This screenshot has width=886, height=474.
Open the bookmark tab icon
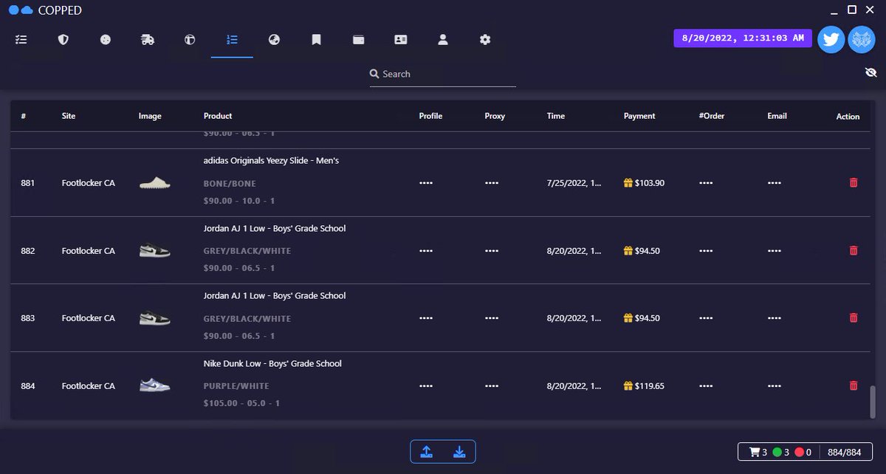point(316,40)
